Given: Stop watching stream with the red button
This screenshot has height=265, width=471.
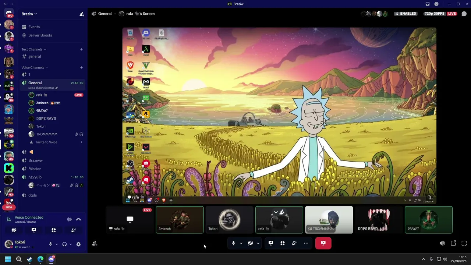Looking at the screenshot, I should pos(323,243).
